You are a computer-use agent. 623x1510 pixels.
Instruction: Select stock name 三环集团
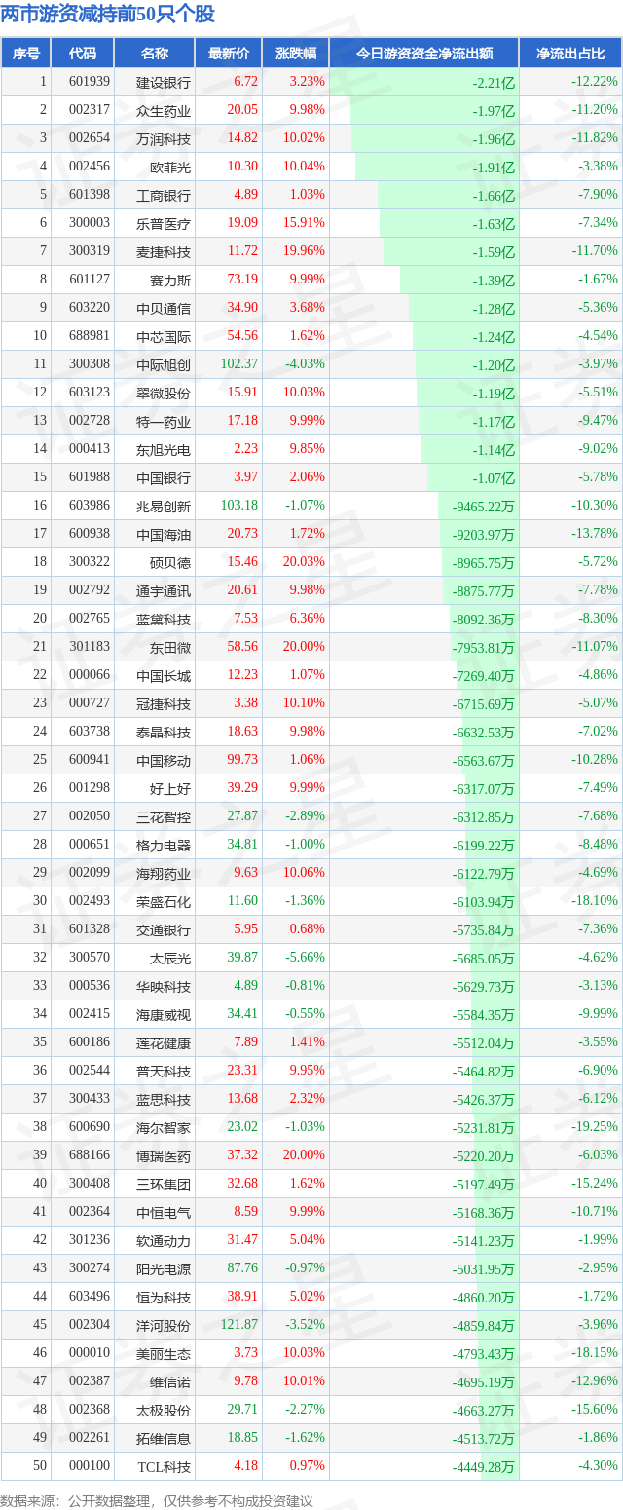(x=164, y=1185)
